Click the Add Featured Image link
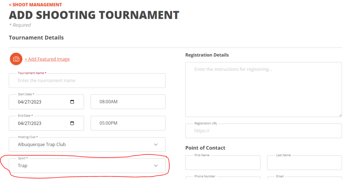This screenshot has width=345, height=179. coord(47,59)
